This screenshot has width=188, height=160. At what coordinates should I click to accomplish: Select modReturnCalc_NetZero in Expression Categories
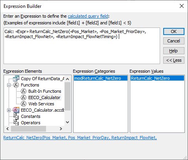(101, 78)
